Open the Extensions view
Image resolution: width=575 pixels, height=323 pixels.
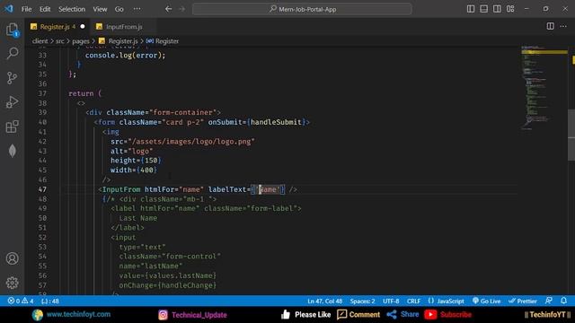tap(12, 127)
